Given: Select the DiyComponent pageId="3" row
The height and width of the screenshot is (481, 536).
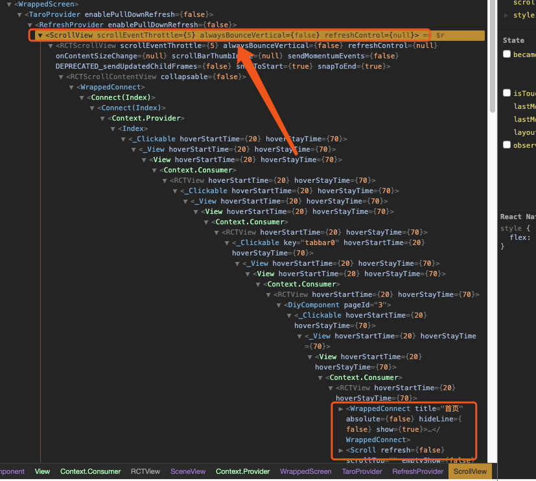Looking at the screenshot, I should tap(334, 305).
